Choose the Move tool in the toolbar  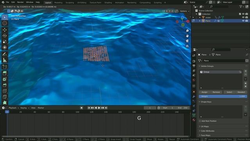5,30
